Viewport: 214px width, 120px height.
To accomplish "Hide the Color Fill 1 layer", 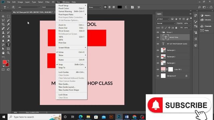I will tap(158, 69).
